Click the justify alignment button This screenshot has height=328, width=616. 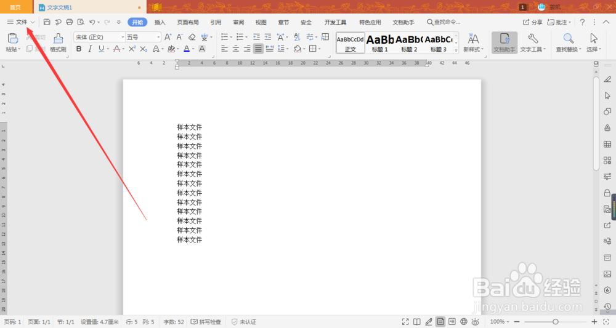(258, 49)
